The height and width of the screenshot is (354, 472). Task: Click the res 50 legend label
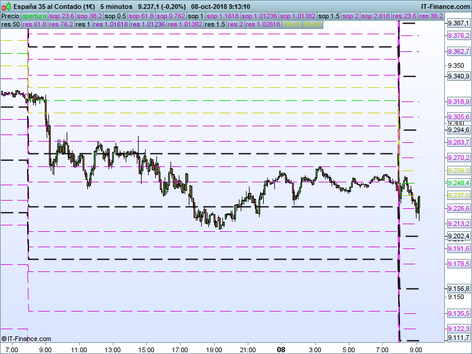pos(11,24)
